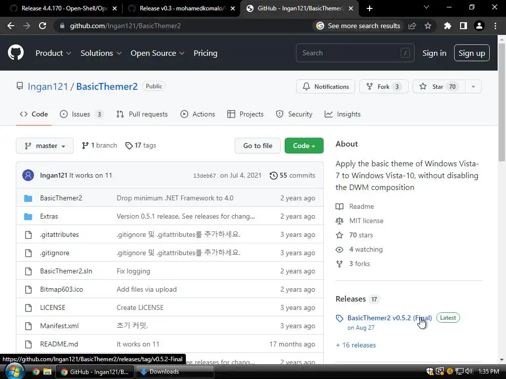The width and height of the screenshot is (506, 379).
Task: Open the master branch selector dropdown
Action: [44, 146]
